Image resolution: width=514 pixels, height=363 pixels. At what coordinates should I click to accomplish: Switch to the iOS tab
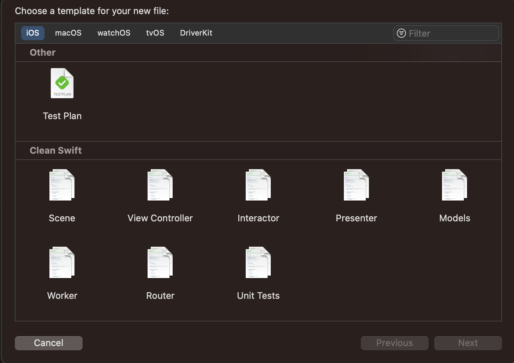pyautogui.click(x=32, y=33)
